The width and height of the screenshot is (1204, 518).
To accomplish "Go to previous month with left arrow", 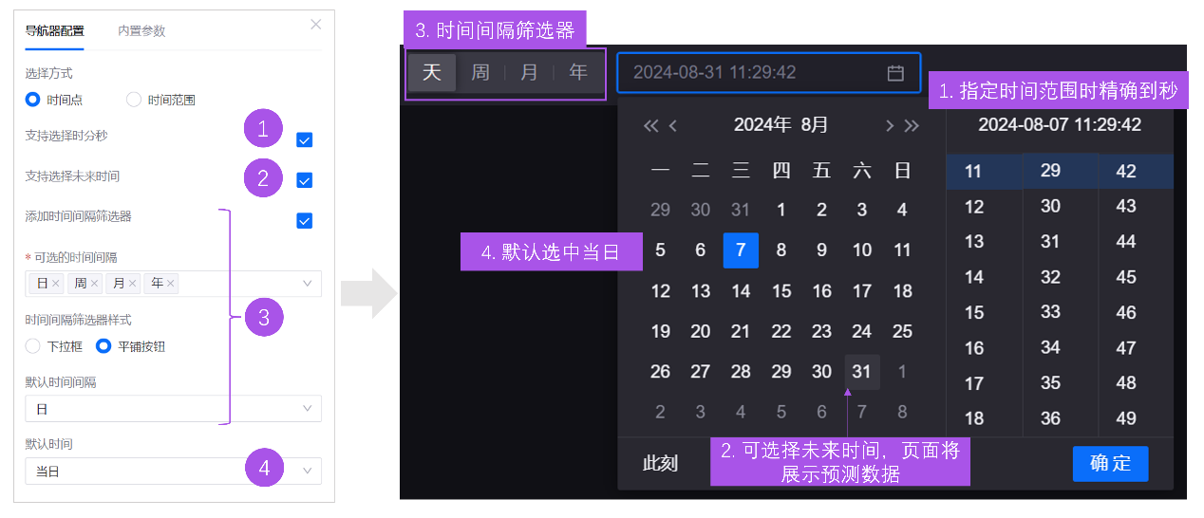I will [673, 125].
